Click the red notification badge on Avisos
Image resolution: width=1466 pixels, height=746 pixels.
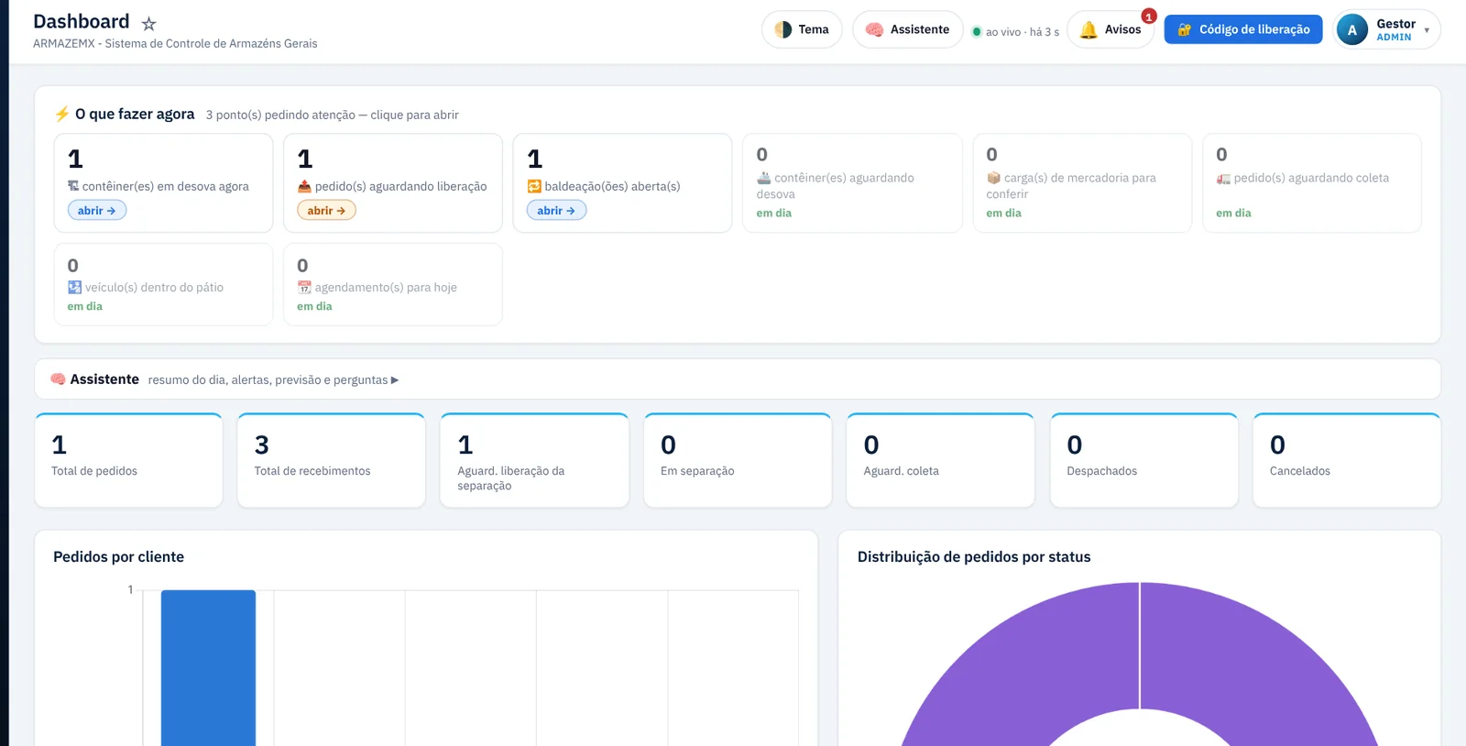pos(1148,16)
